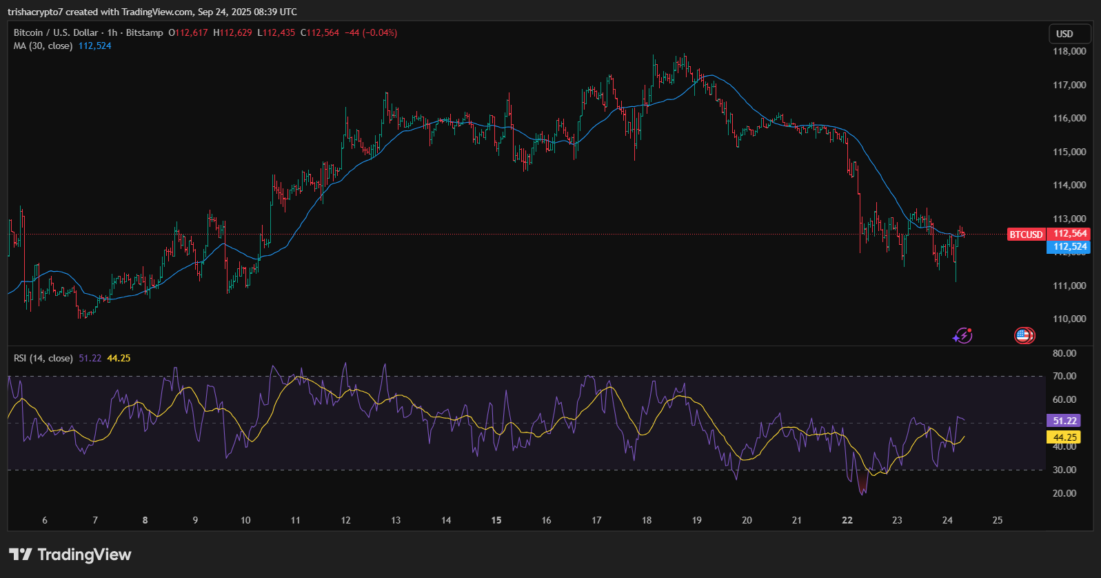Click the blue 112,524 MA price label
The image size is (1101, 578).
[1069, 247]
